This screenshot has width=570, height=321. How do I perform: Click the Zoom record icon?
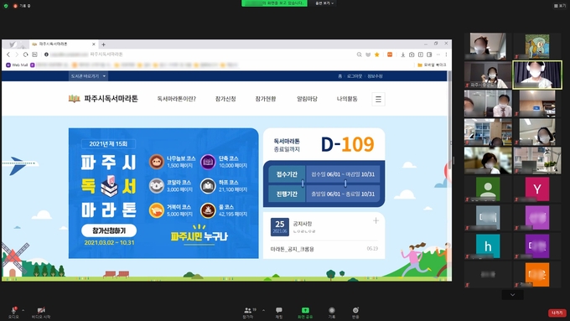pos(332,310)
